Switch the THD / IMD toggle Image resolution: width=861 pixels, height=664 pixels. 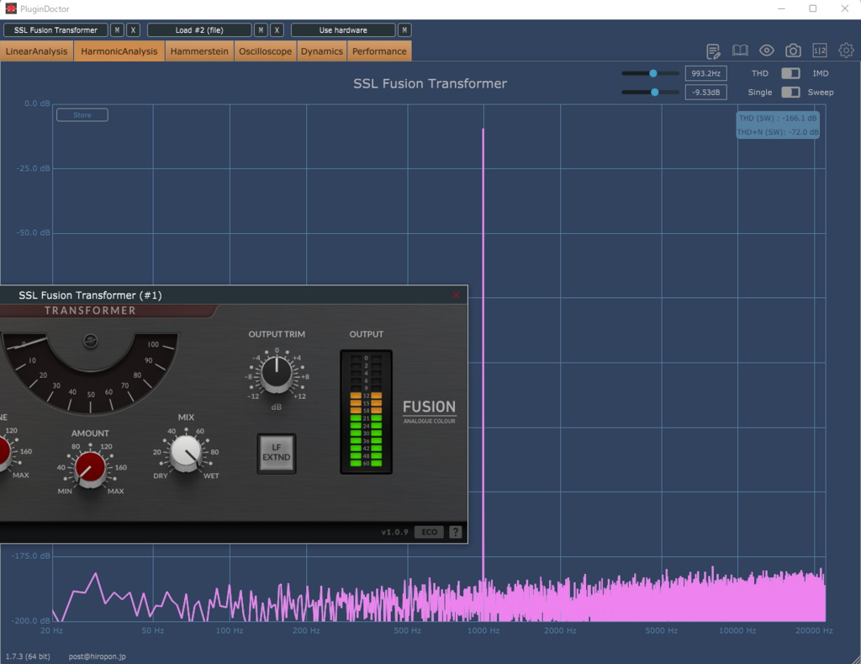click(790, 73)
